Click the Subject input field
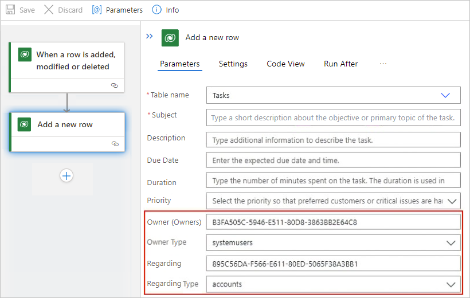This screenshot has height=298, width=470. click(x=334, y=117)
